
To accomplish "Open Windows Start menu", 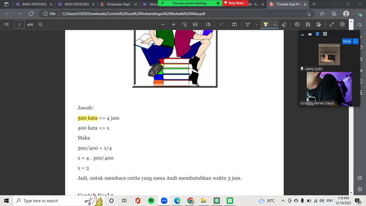I will [x=6, y=201].
